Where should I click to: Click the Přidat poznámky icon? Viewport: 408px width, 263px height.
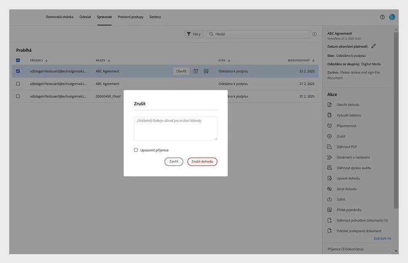(330, 210)
